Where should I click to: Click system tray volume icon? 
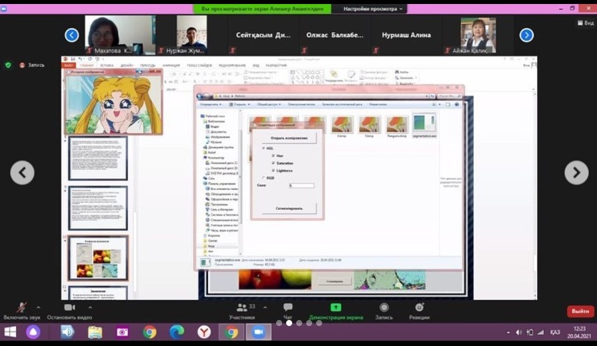[518, 332]
